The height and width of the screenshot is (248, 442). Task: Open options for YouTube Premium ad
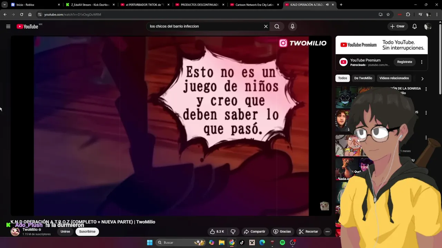[422, 62]
